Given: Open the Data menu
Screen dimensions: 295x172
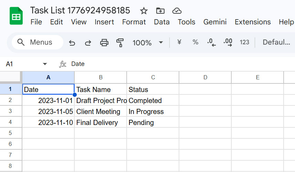Looking at the screenshot, I should 161,22.
